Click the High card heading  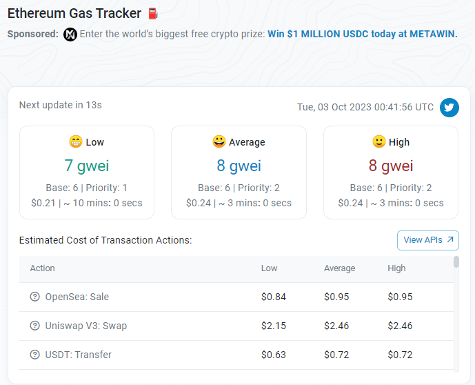coord(399,142)
